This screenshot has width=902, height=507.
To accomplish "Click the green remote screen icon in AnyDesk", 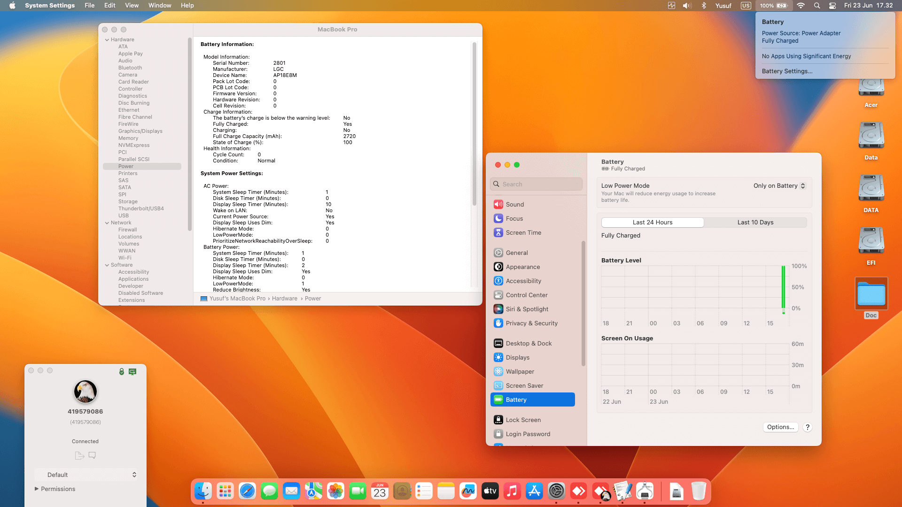I will 132,371.
